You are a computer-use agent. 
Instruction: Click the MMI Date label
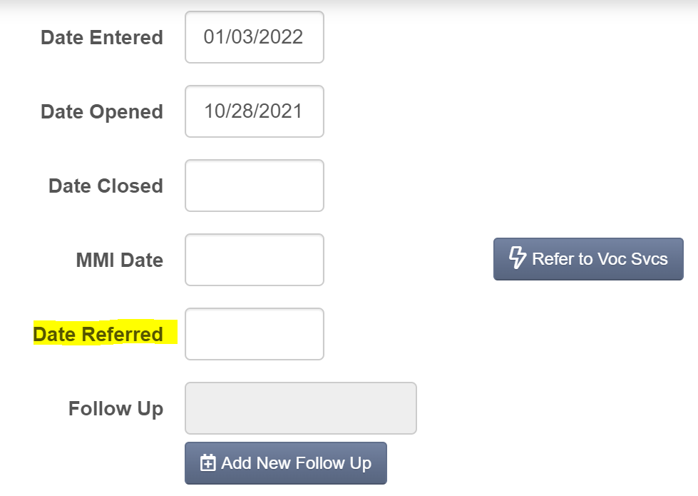(x=119, y=260)
